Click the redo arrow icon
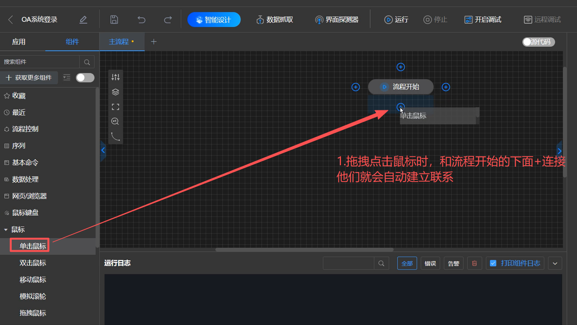 (x=168, y=19)
